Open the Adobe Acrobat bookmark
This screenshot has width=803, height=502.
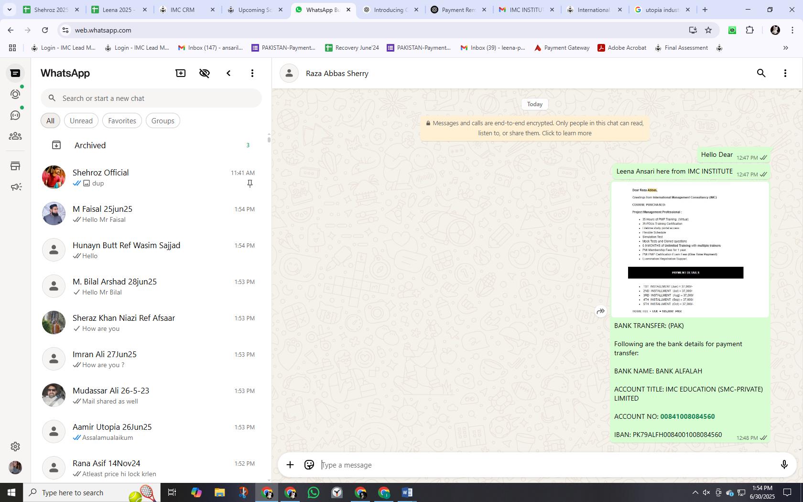[622, 48]
